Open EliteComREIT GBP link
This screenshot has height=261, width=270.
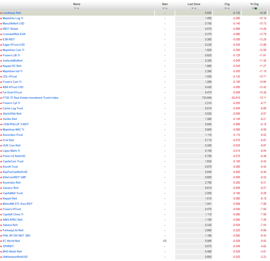click(14, 177)
